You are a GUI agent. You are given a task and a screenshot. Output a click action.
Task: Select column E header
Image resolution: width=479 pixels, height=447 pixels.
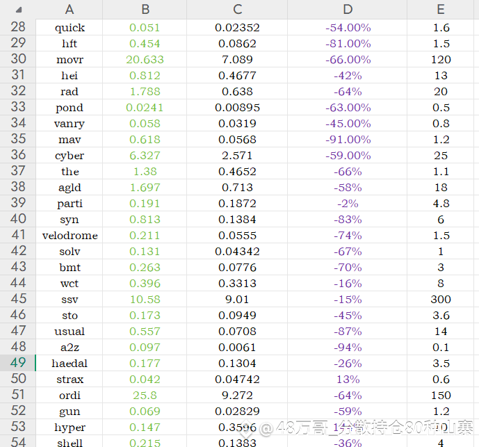(x=441, y=10)
